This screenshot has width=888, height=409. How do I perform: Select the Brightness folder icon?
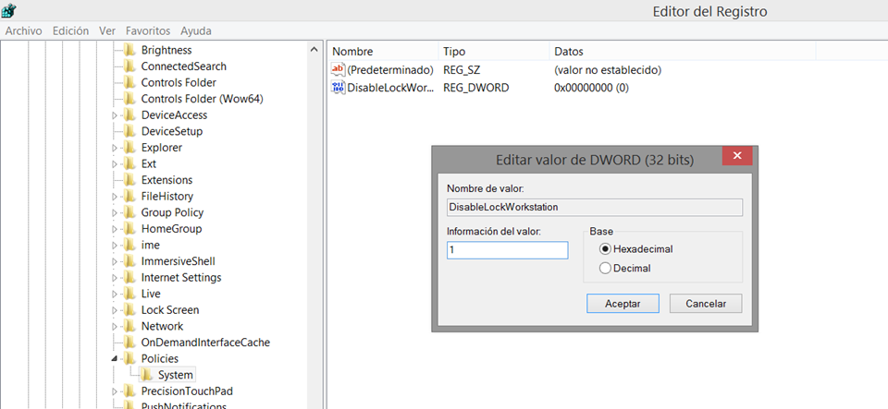(129, 50)
